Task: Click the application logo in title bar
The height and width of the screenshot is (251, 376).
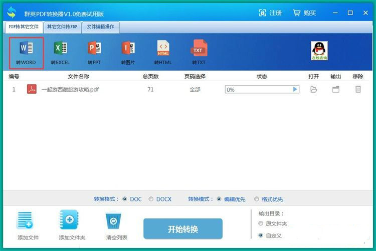Action: (12, 13)
